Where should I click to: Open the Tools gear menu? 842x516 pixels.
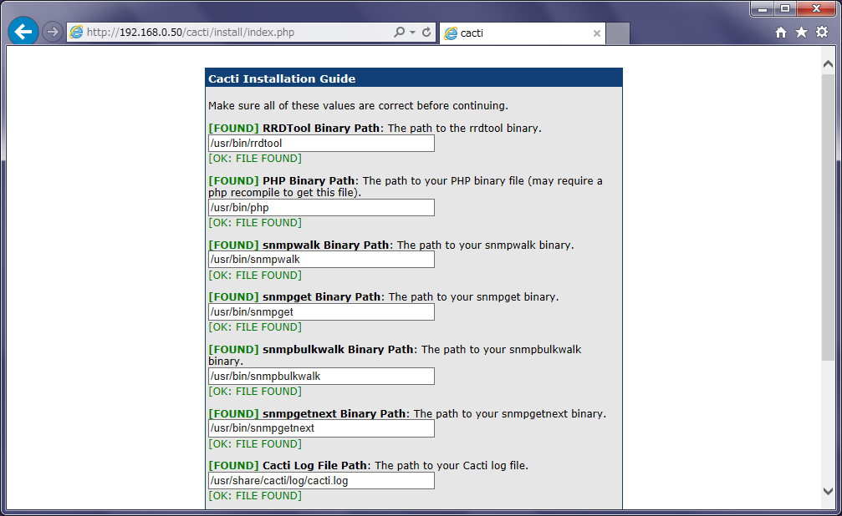(x=822, y=33)
